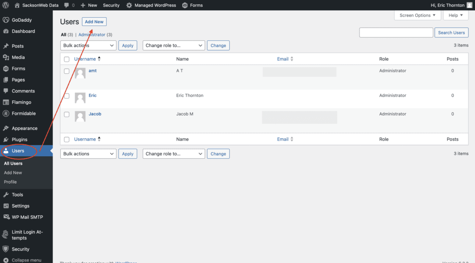This screenshot has width=475, height=263.
Task: Click the bottom Change button
Action: coord(218,154)
